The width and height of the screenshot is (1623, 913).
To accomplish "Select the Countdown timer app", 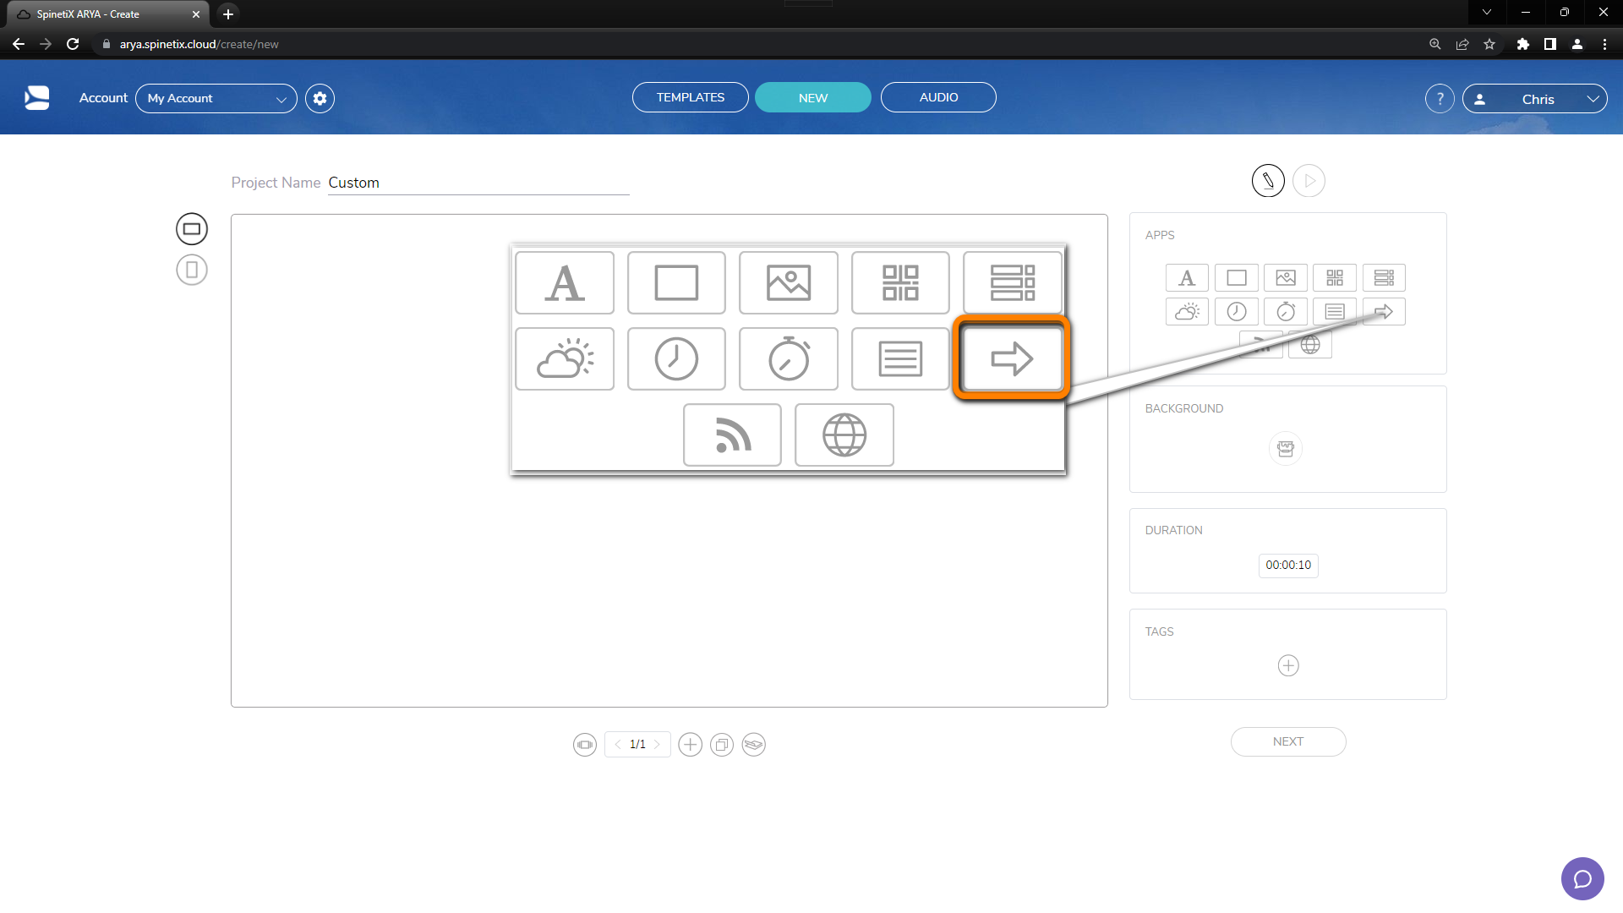I will click(x=788, y=358).
